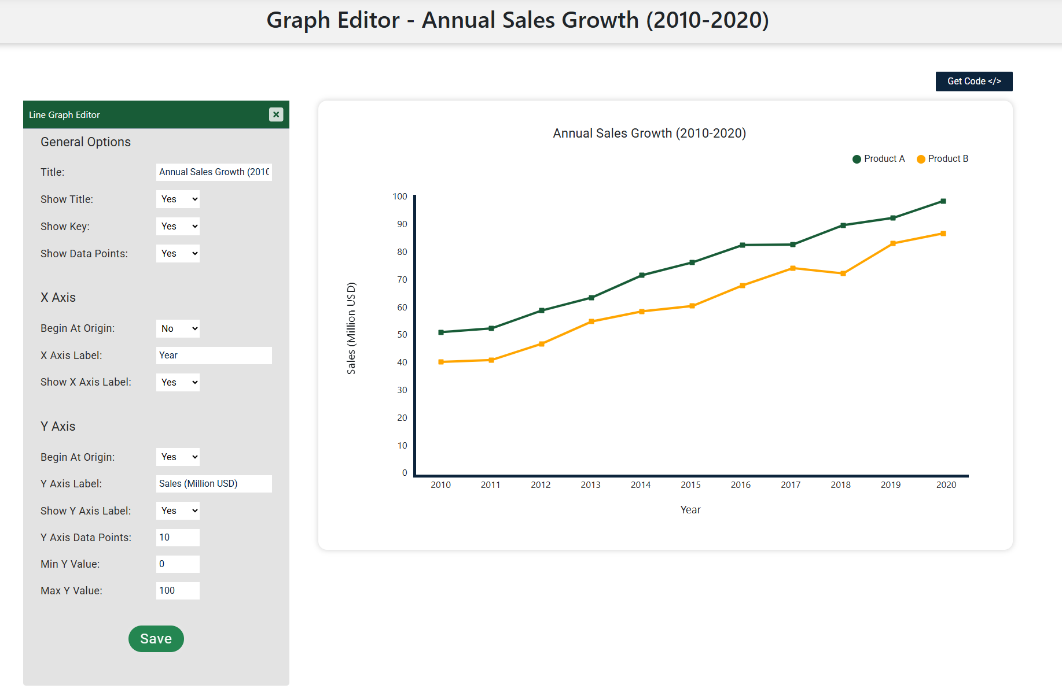1062x692 pixels.
Task: Click the Product A green legend dot
Action: pyautogui.click(x=857, y=160)
